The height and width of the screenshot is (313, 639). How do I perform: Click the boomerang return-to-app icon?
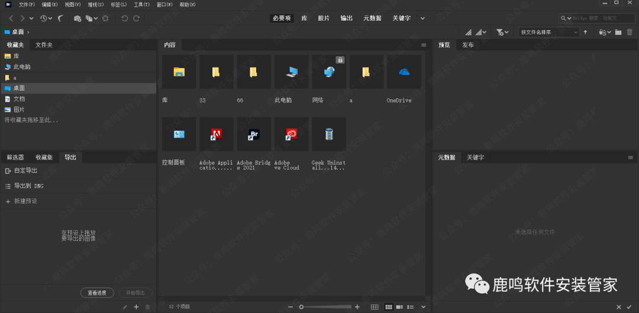(x=61, y=18)
